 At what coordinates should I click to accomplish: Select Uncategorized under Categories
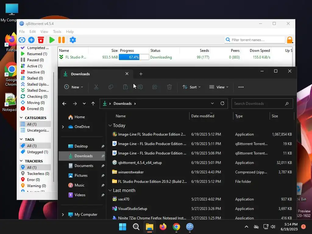pyautogui.click(x=35, y=130)
